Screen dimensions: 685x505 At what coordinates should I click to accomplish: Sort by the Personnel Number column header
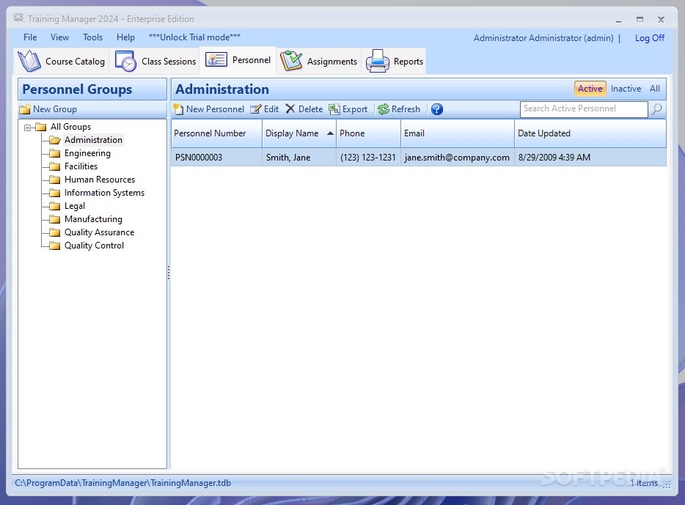pos(216,133)
